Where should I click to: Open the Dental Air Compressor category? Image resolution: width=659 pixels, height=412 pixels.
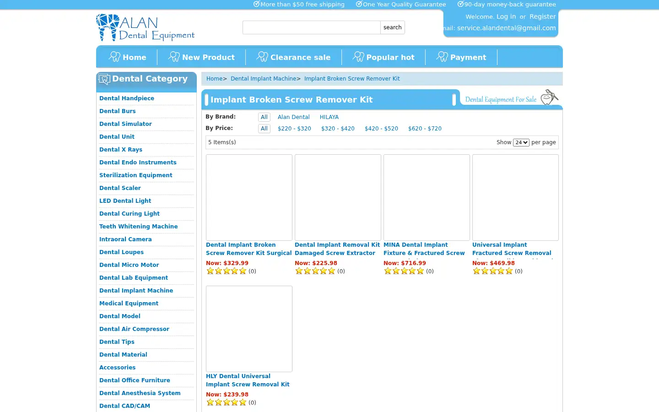coord(134,329)
